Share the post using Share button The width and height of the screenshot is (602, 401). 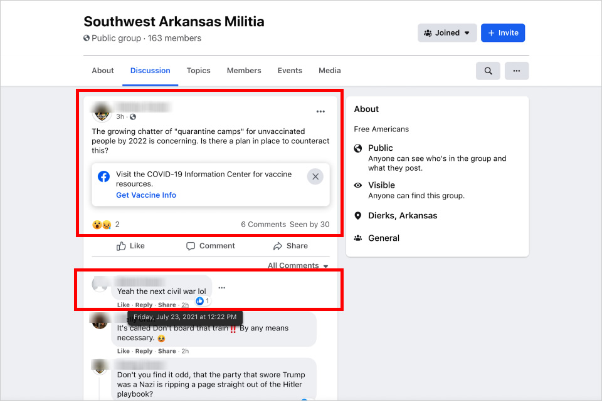tap(290, 246)
